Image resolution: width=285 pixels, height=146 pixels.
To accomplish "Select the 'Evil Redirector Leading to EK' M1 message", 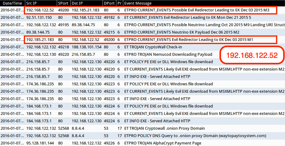I will tap(189, 40).
